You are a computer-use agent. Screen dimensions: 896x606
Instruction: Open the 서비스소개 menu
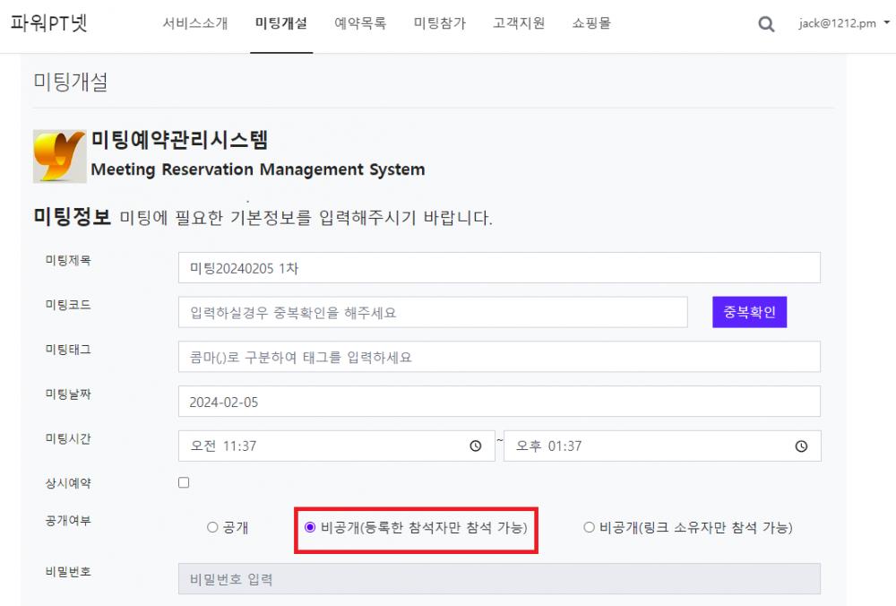(x=195, y=23)
